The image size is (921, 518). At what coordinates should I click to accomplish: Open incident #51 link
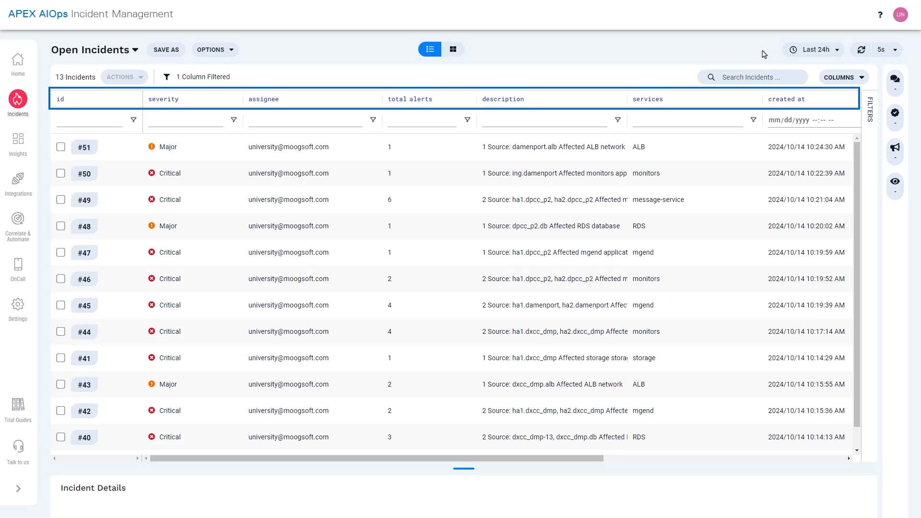pyautogui.click(x=84, y=147)
